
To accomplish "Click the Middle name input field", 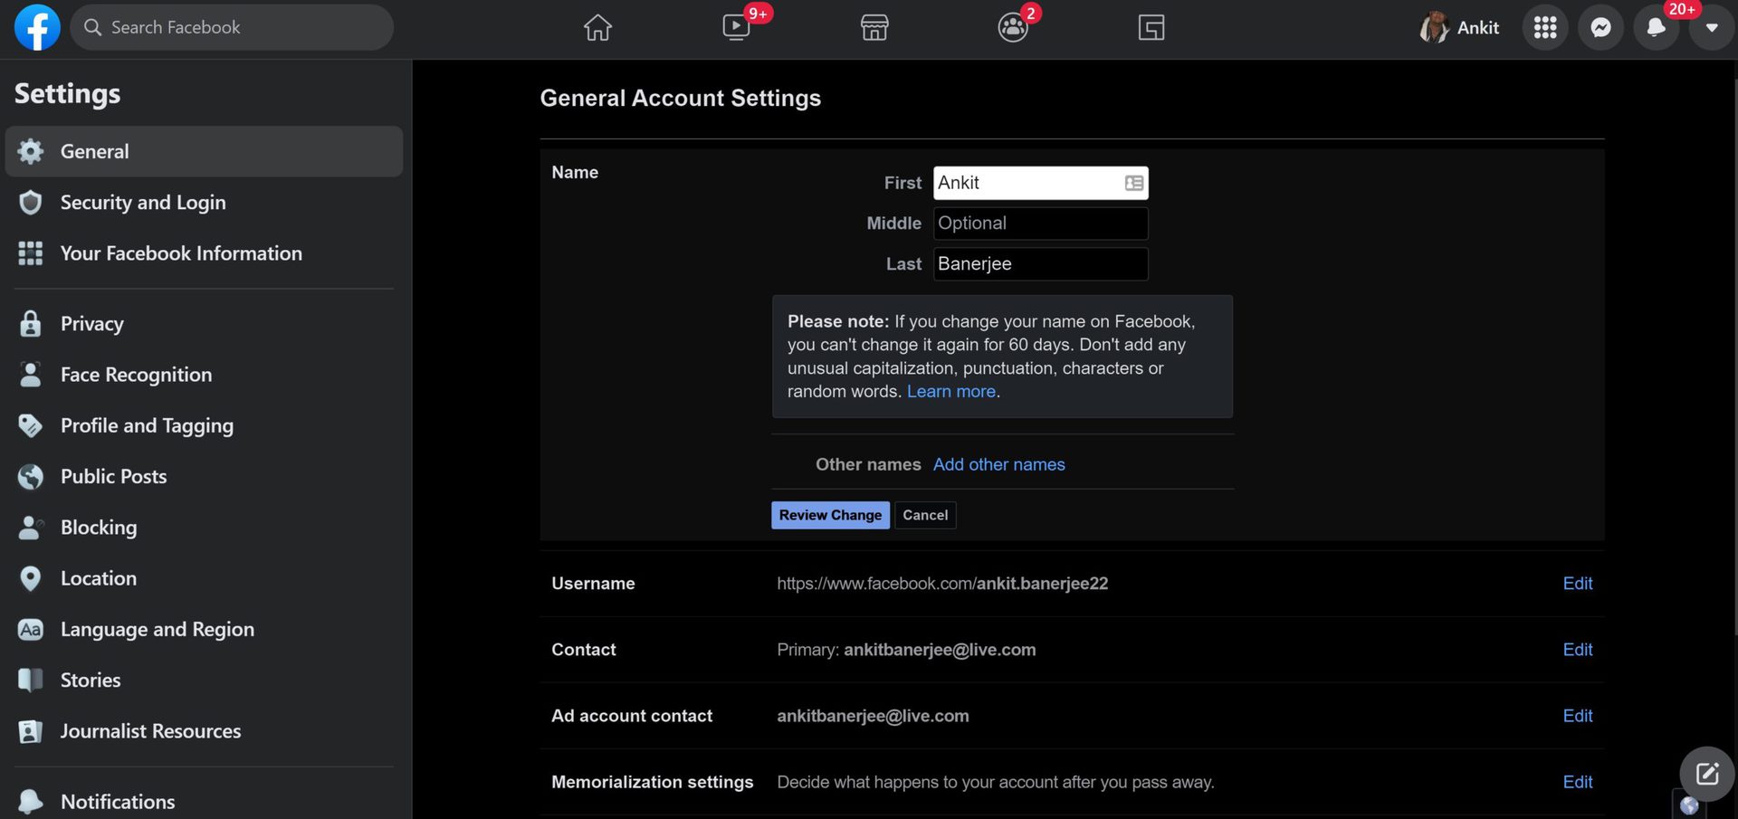I will click(x=1040, y=224).
